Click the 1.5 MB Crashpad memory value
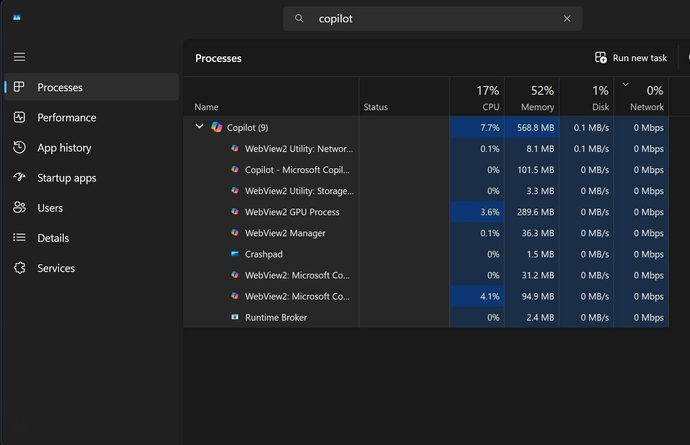 (540, 254)
